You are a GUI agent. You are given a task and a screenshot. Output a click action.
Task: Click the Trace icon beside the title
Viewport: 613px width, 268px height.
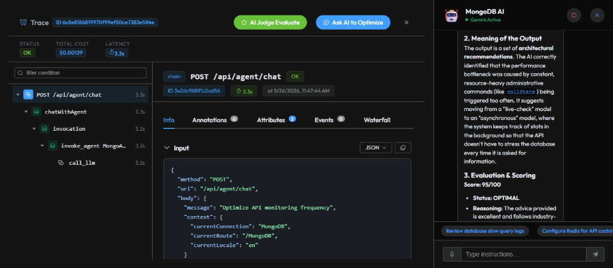click(x=23, y=23)
